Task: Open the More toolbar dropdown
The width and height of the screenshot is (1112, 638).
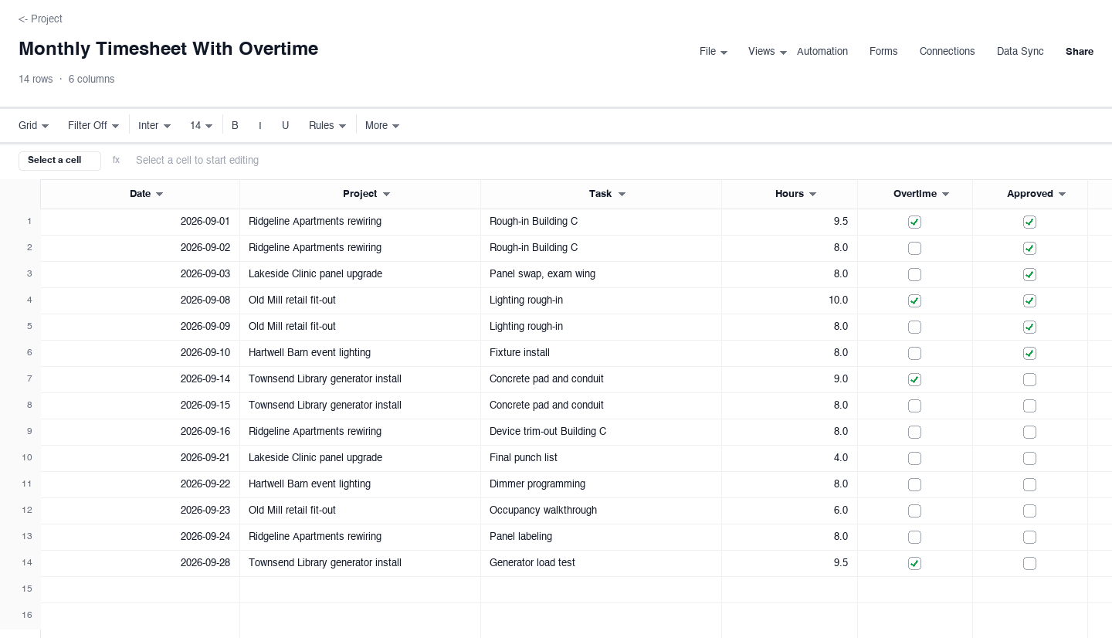Action: click(x=382, y=125)
